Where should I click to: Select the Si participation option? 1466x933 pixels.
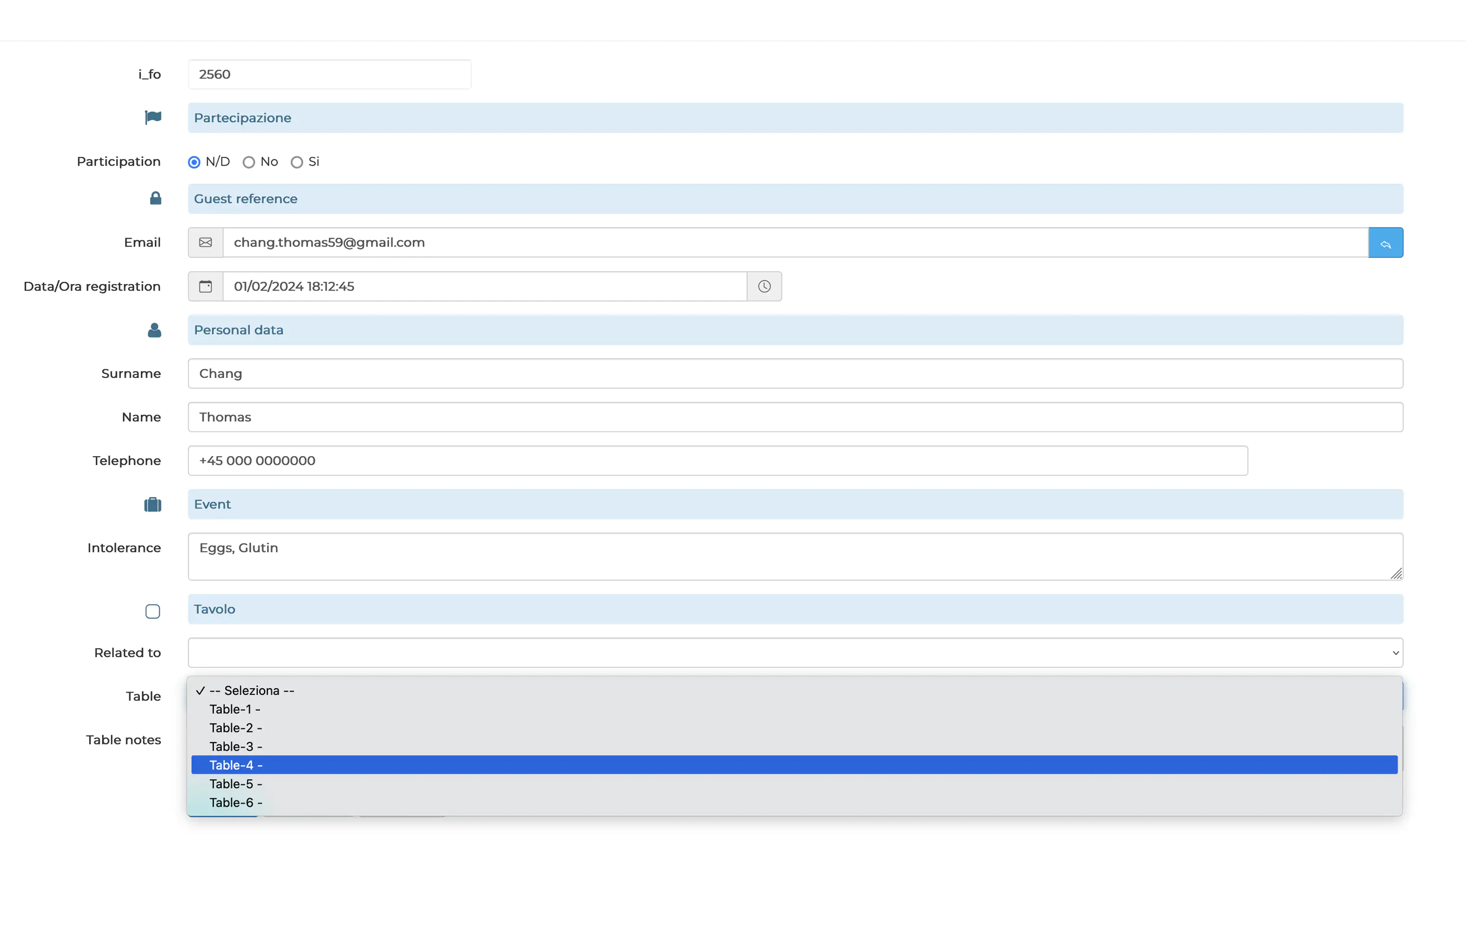click(297, 163)
